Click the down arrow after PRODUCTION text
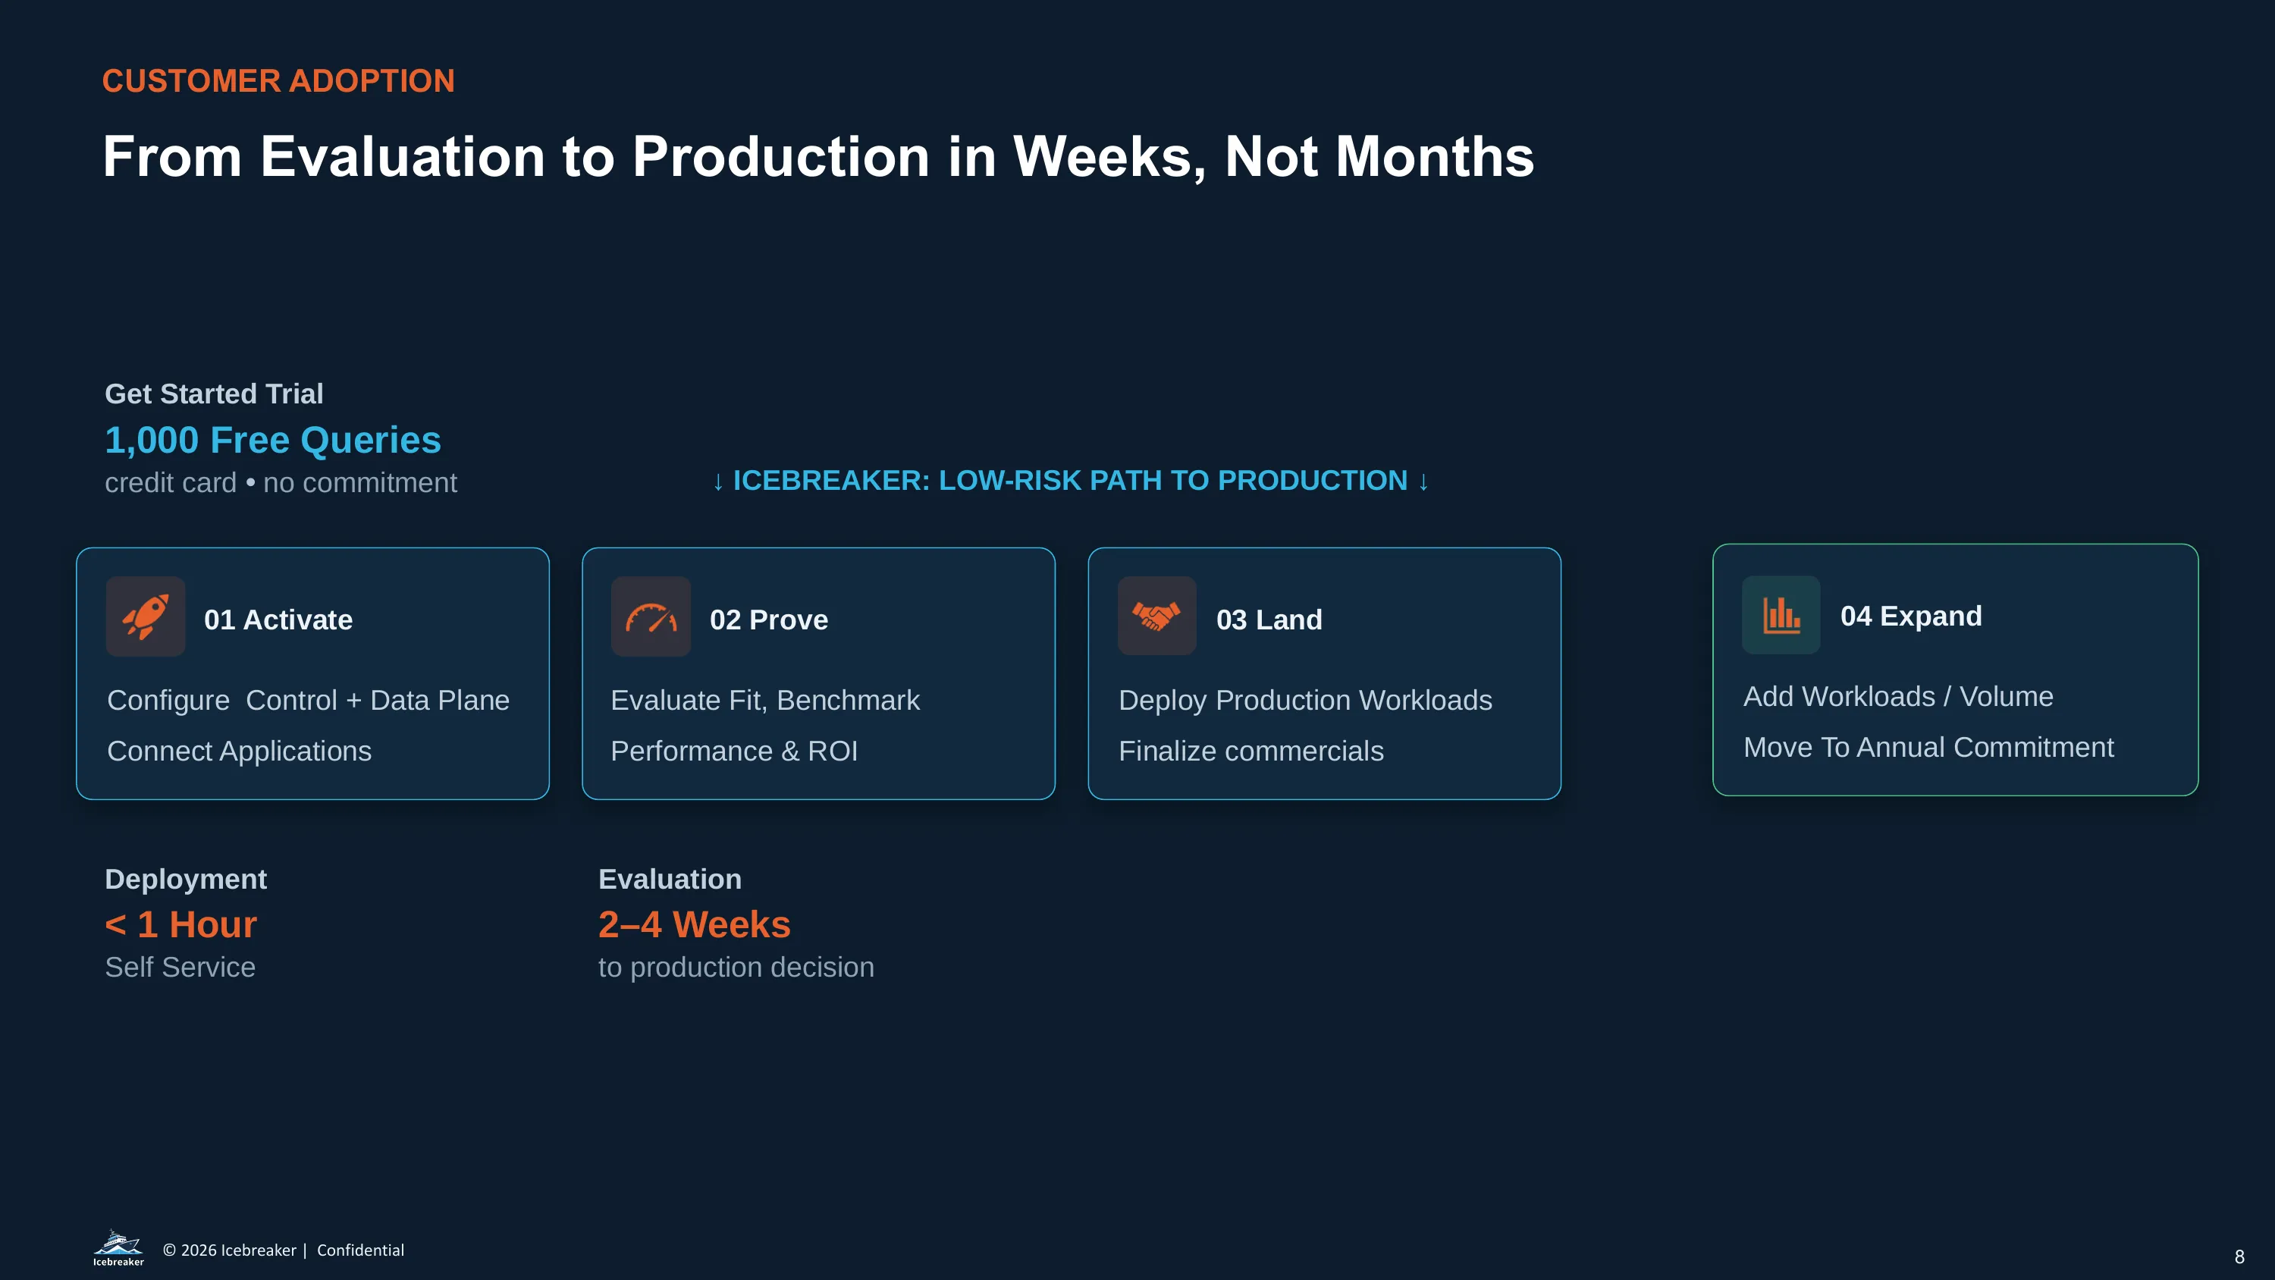Image resolution: width=2275 pixels, height=1280 pixels. (x=1423, y=482)
